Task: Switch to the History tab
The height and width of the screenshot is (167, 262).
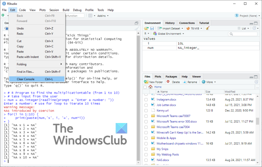Action: pos(170,23)
